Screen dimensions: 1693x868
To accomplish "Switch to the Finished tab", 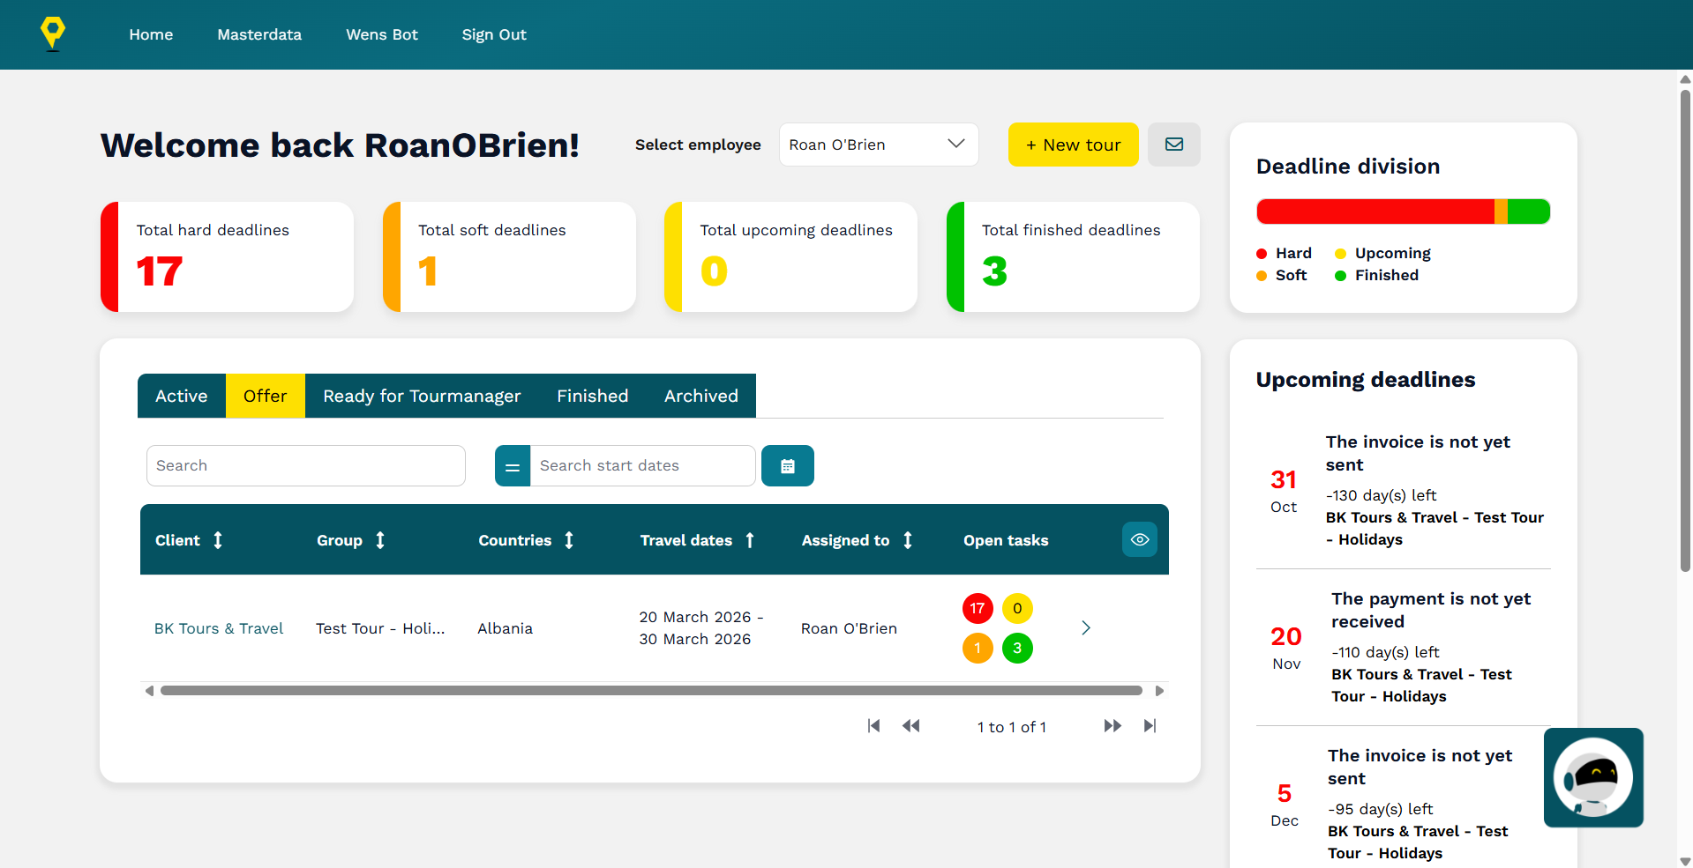I will [x=593, y=396].
